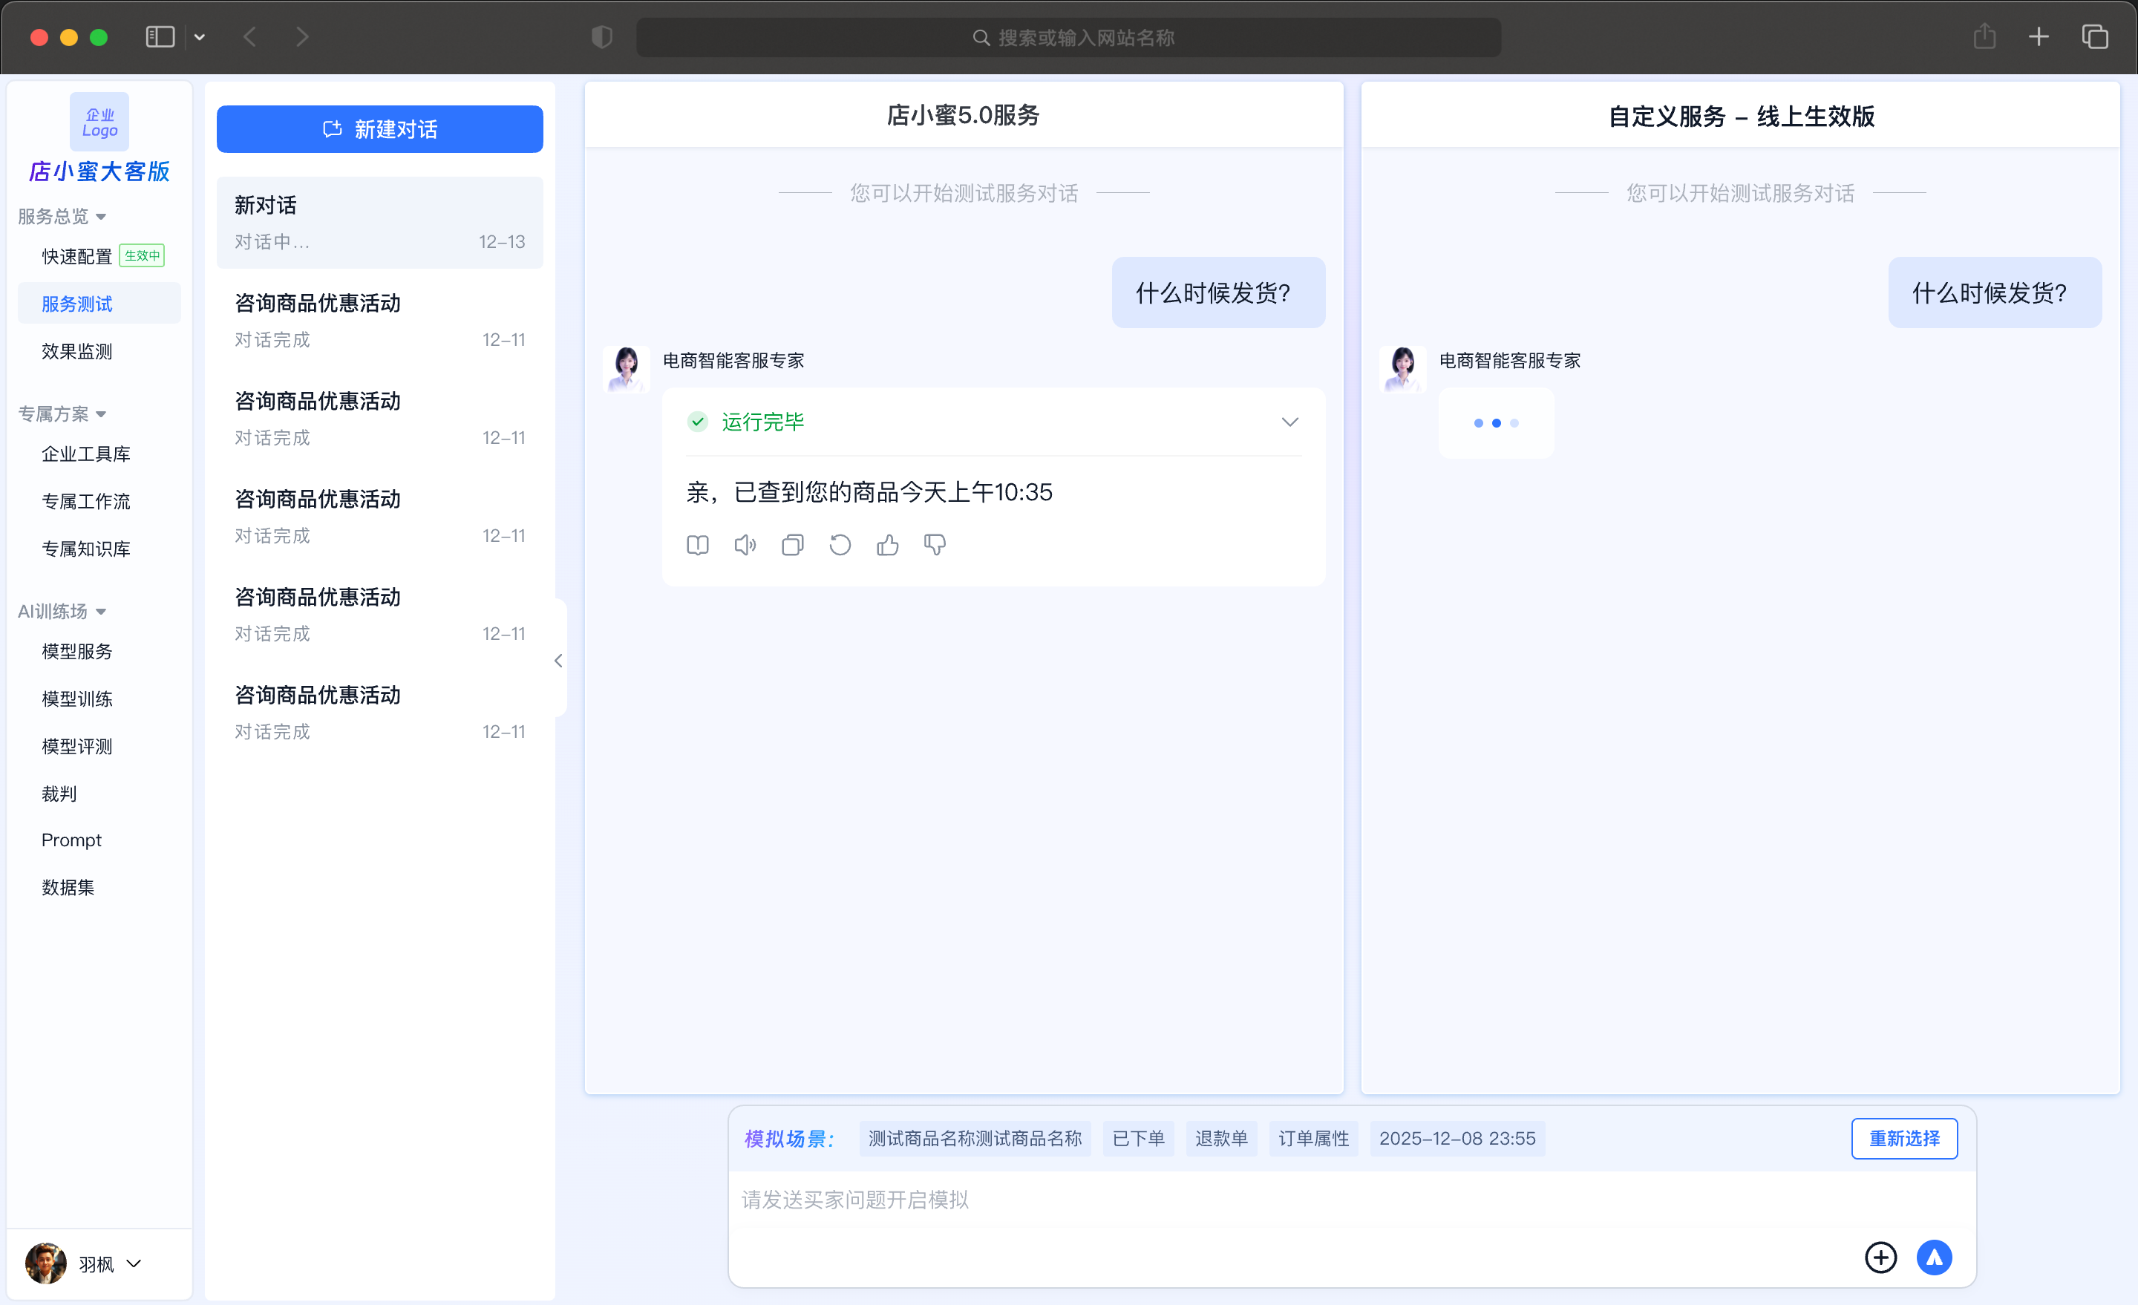The width and height of the screenshot is (2138, 1308).
Task: Play the reply with the speaker icon
Action: [x=745, y=545]
